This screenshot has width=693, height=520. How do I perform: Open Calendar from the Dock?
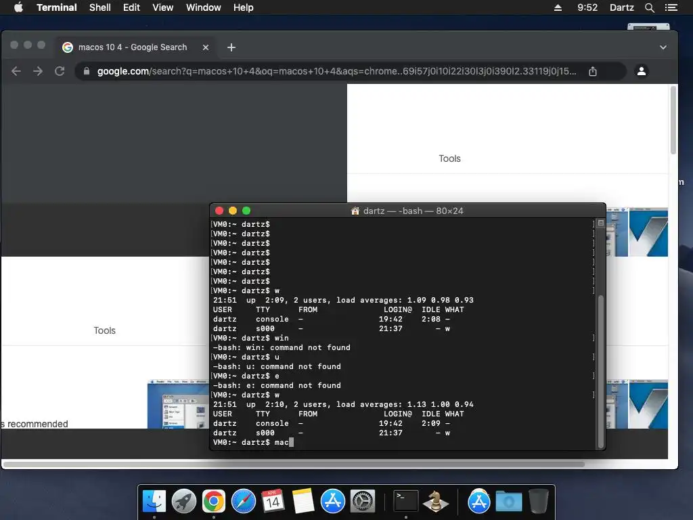273,502
